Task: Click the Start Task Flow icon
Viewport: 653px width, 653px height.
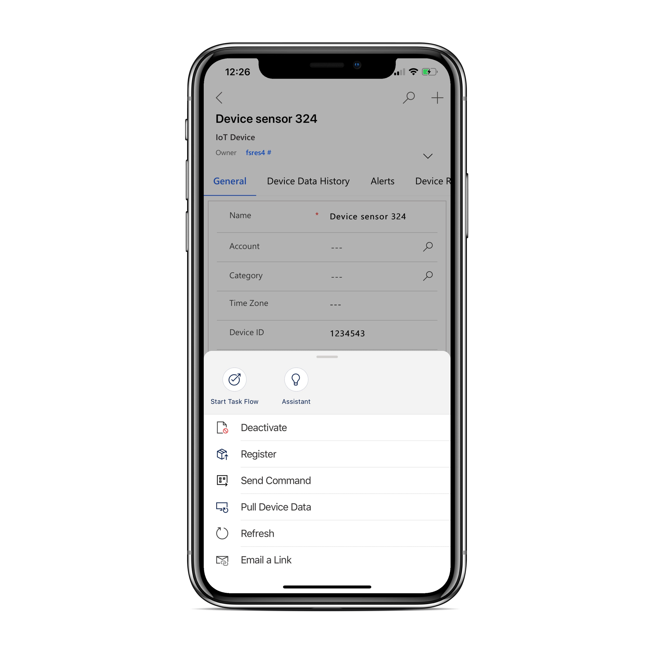Action: (x=234, y=379)
